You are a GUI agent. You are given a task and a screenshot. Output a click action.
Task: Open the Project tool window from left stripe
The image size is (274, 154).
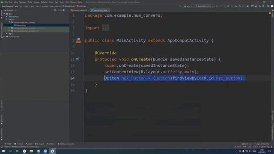[x=2, y=14]
